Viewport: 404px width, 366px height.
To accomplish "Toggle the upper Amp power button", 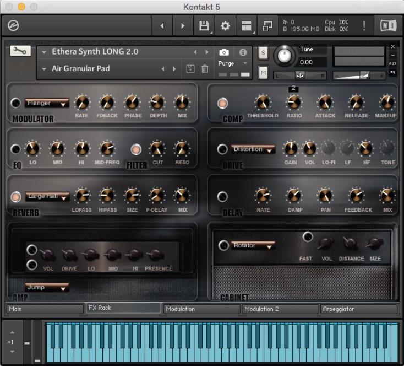I will coord(32,249).
